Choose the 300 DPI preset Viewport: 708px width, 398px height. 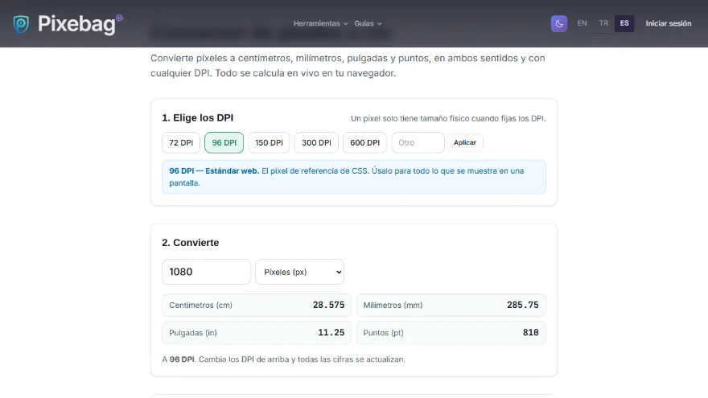(316, 142)
